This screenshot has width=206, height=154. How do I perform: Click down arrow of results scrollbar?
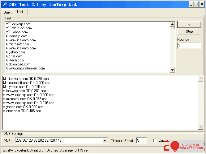(x=200, y=127)
